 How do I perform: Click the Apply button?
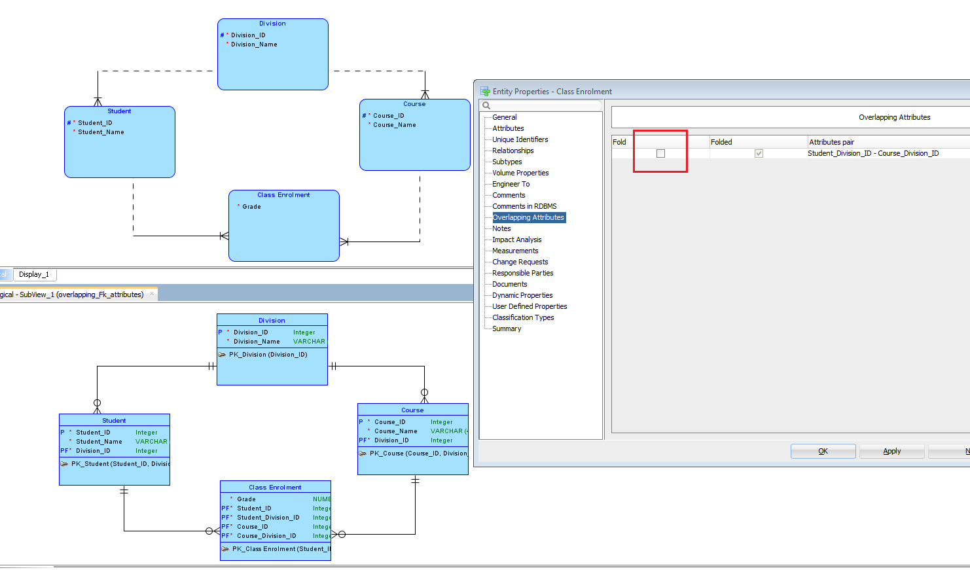(x=891, y=451)
